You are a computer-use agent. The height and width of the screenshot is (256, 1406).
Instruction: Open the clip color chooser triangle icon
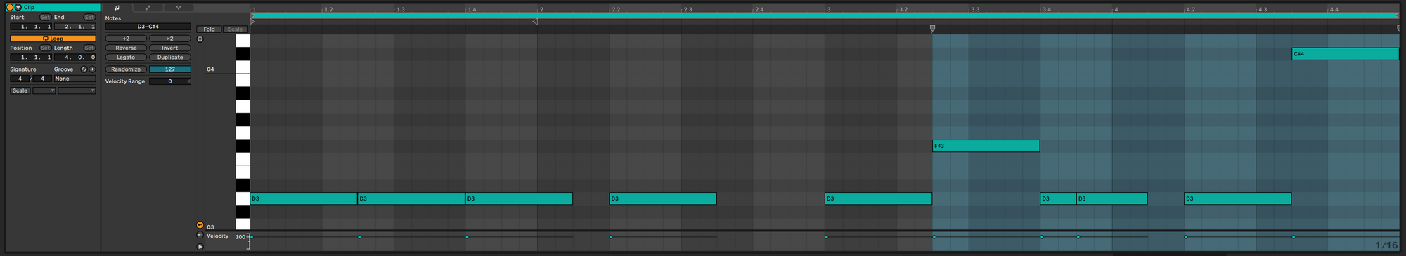point(18,7)
